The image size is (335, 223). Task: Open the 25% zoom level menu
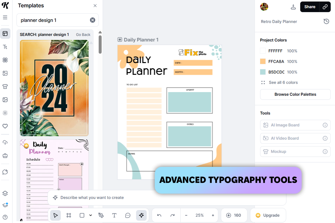[200, 215]
